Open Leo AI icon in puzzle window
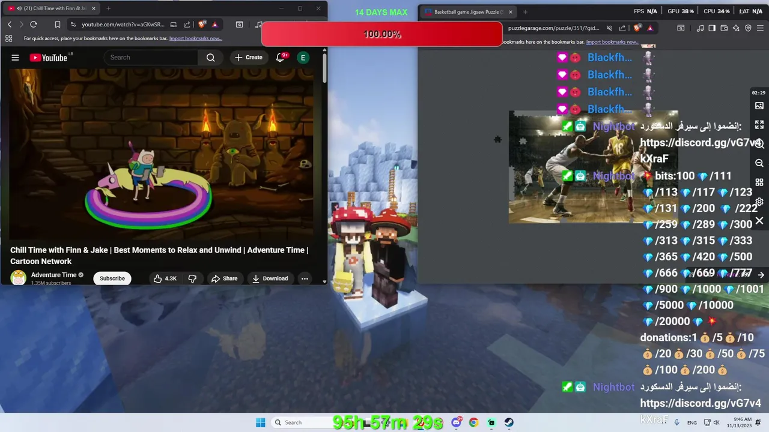769x432 pixels. pos(736,28)
